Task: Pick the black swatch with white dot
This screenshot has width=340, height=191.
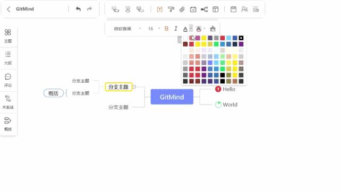Action: coord(241,38)
